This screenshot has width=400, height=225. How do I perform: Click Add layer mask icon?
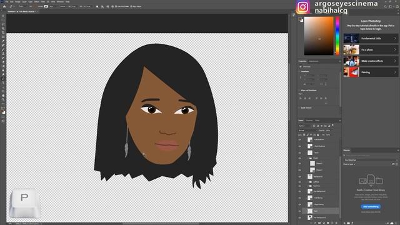tap(319, 223)
